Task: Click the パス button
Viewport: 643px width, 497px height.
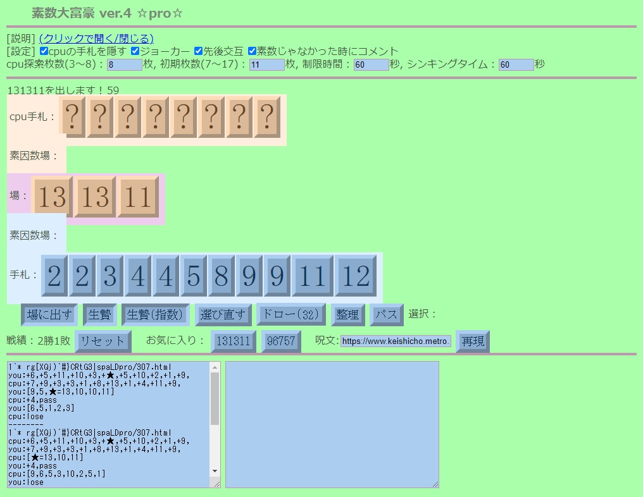Action: click(x=386, y=315)
